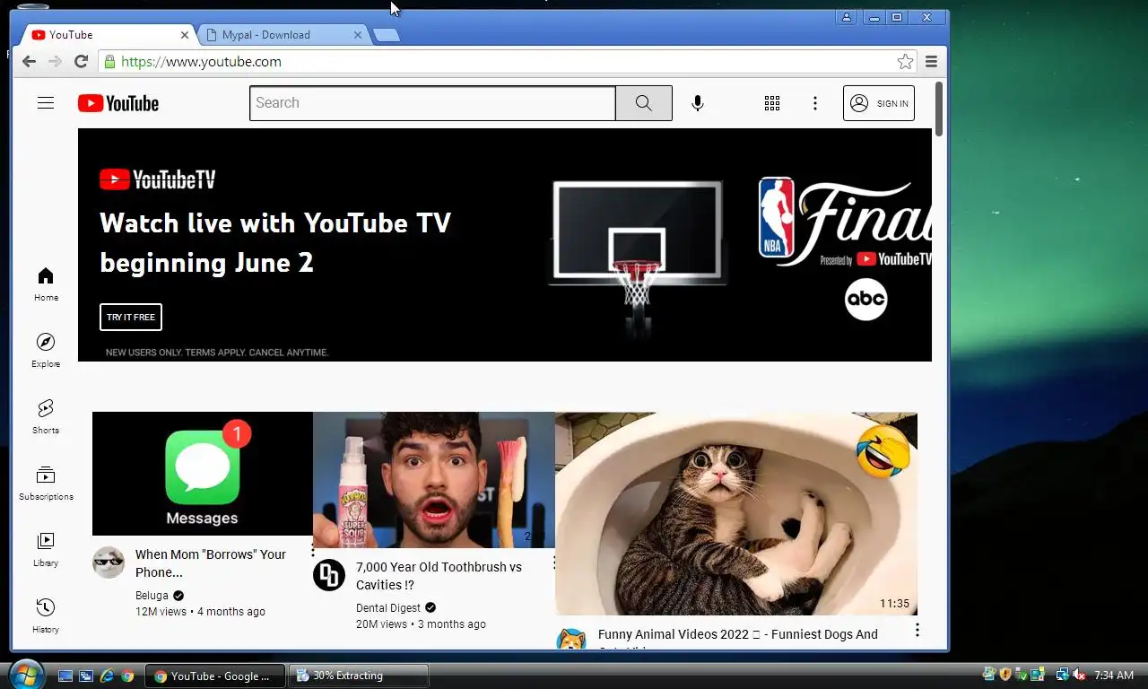The width and height of the screenshot is (1148, 689).
Task: Click the YouTube search field
Action: [432, 103]
